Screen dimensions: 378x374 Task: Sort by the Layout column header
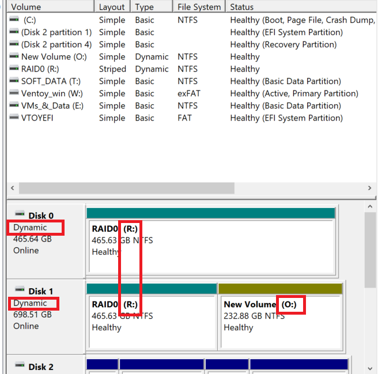pos(112,7)
